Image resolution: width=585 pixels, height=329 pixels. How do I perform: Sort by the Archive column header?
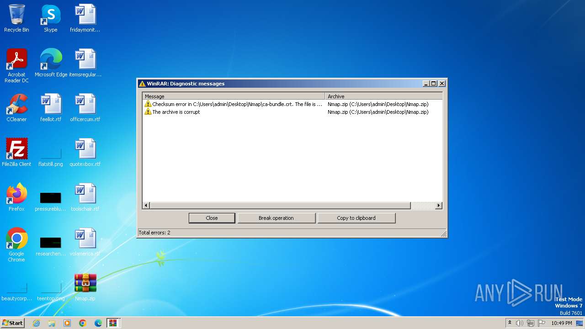coord(383,96)
